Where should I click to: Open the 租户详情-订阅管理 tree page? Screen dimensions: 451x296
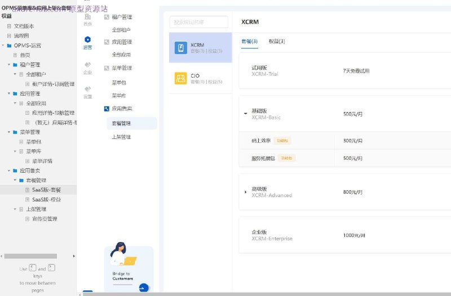[x=53, y=84]
